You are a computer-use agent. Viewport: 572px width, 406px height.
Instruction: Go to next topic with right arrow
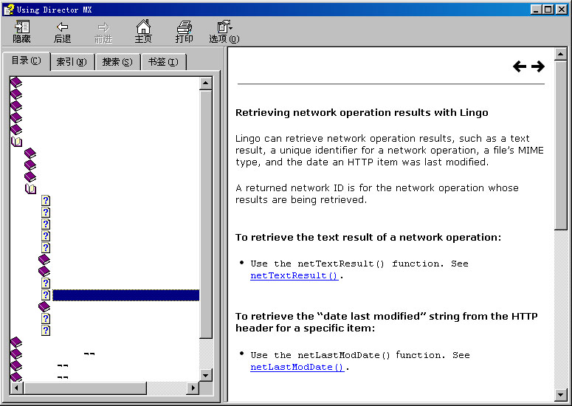[538, 66]
